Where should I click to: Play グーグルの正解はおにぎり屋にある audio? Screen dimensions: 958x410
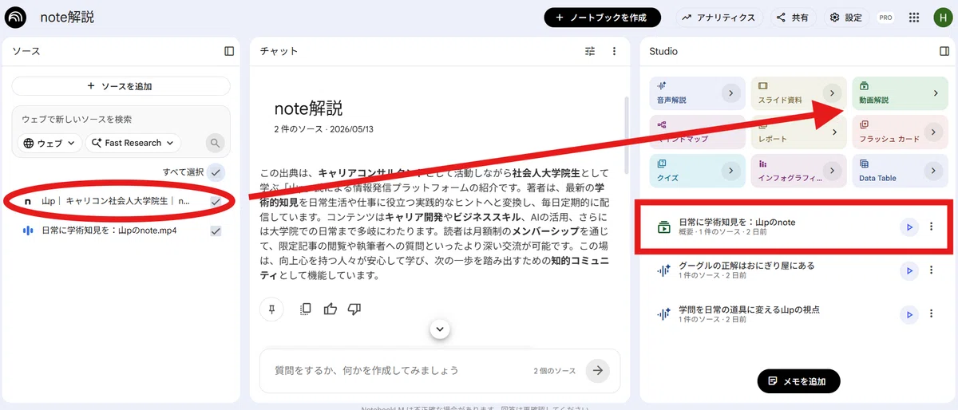(909, 271)
